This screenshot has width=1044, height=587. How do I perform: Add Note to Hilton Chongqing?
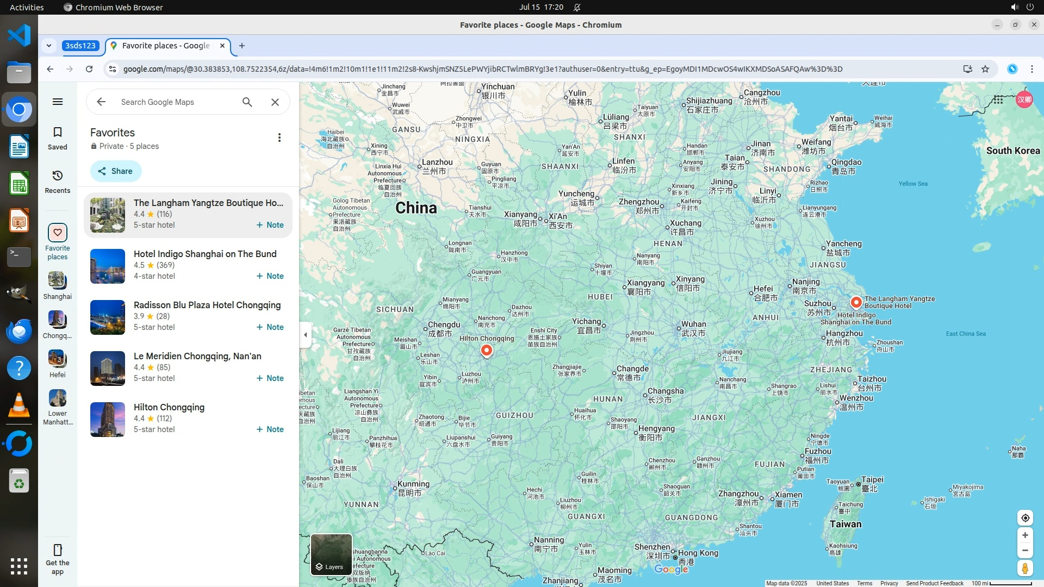270,429
